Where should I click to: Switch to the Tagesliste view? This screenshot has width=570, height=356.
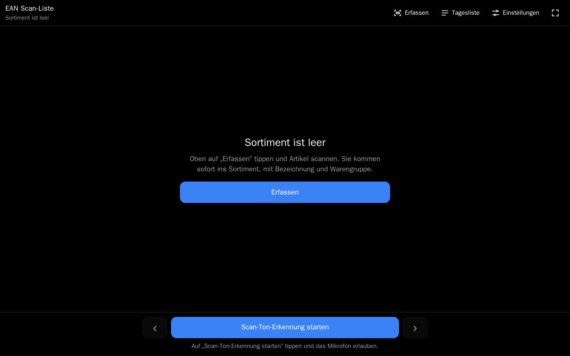[x=460, y=13]
